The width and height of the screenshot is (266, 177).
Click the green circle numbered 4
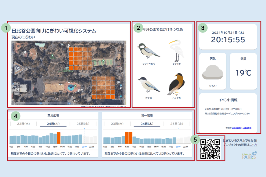pyautogui.click(x=16, y=116)
